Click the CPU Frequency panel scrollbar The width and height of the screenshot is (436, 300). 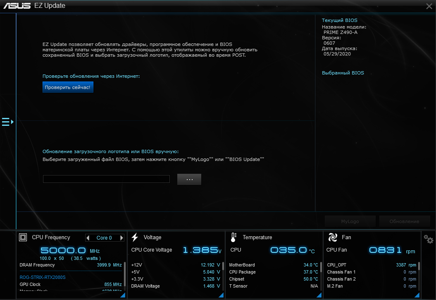tap(124, 274)
